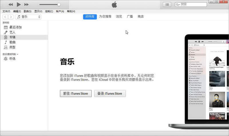This screenshot has height=136, width=229.
Task: Collapse the 音乐播放列表 section
Action: pyautogui.click(x=17, y=54)
